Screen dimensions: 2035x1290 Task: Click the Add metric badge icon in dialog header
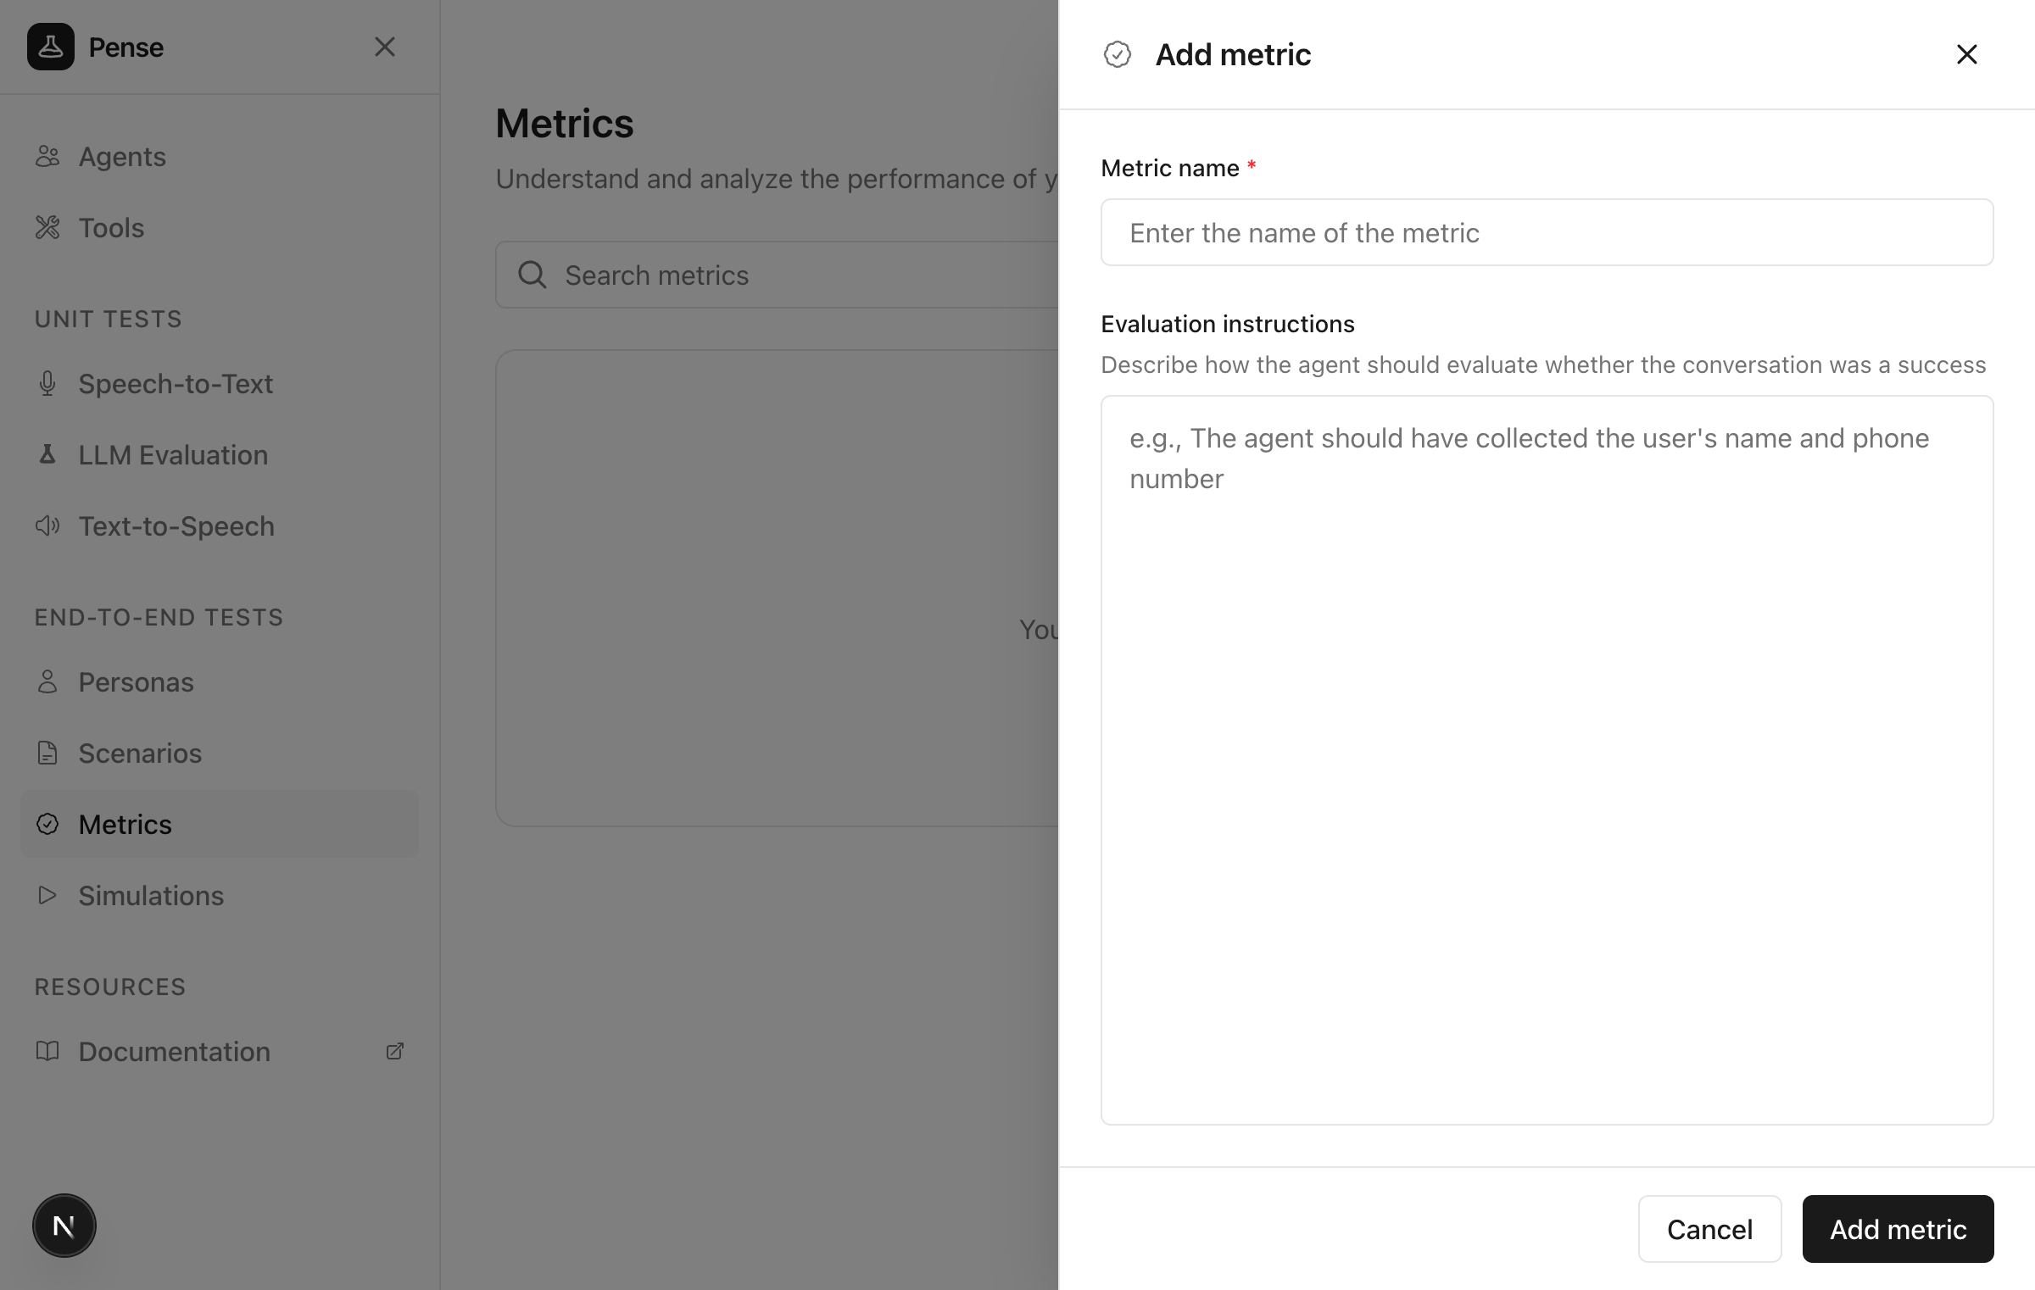(x=1118, y=53)
